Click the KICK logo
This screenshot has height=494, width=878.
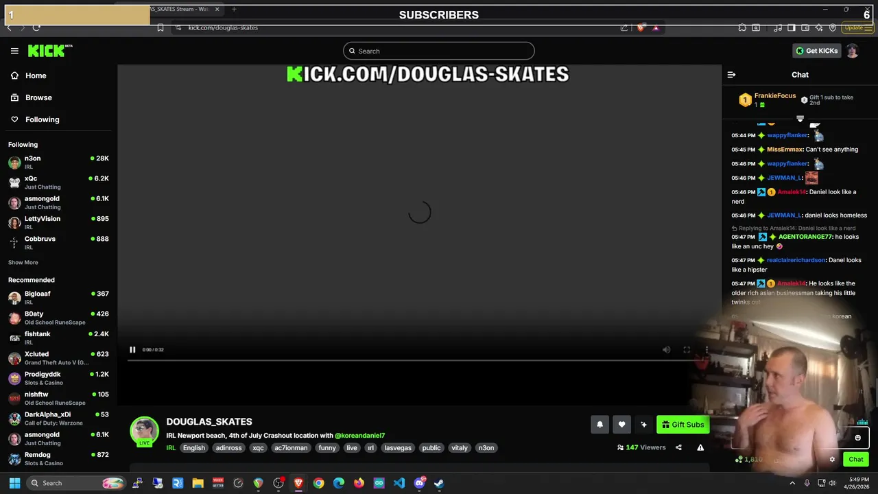(x=50, y=51)
